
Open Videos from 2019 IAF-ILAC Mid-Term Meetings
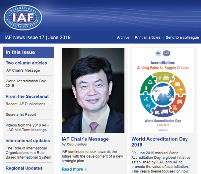tap(27, 127)
